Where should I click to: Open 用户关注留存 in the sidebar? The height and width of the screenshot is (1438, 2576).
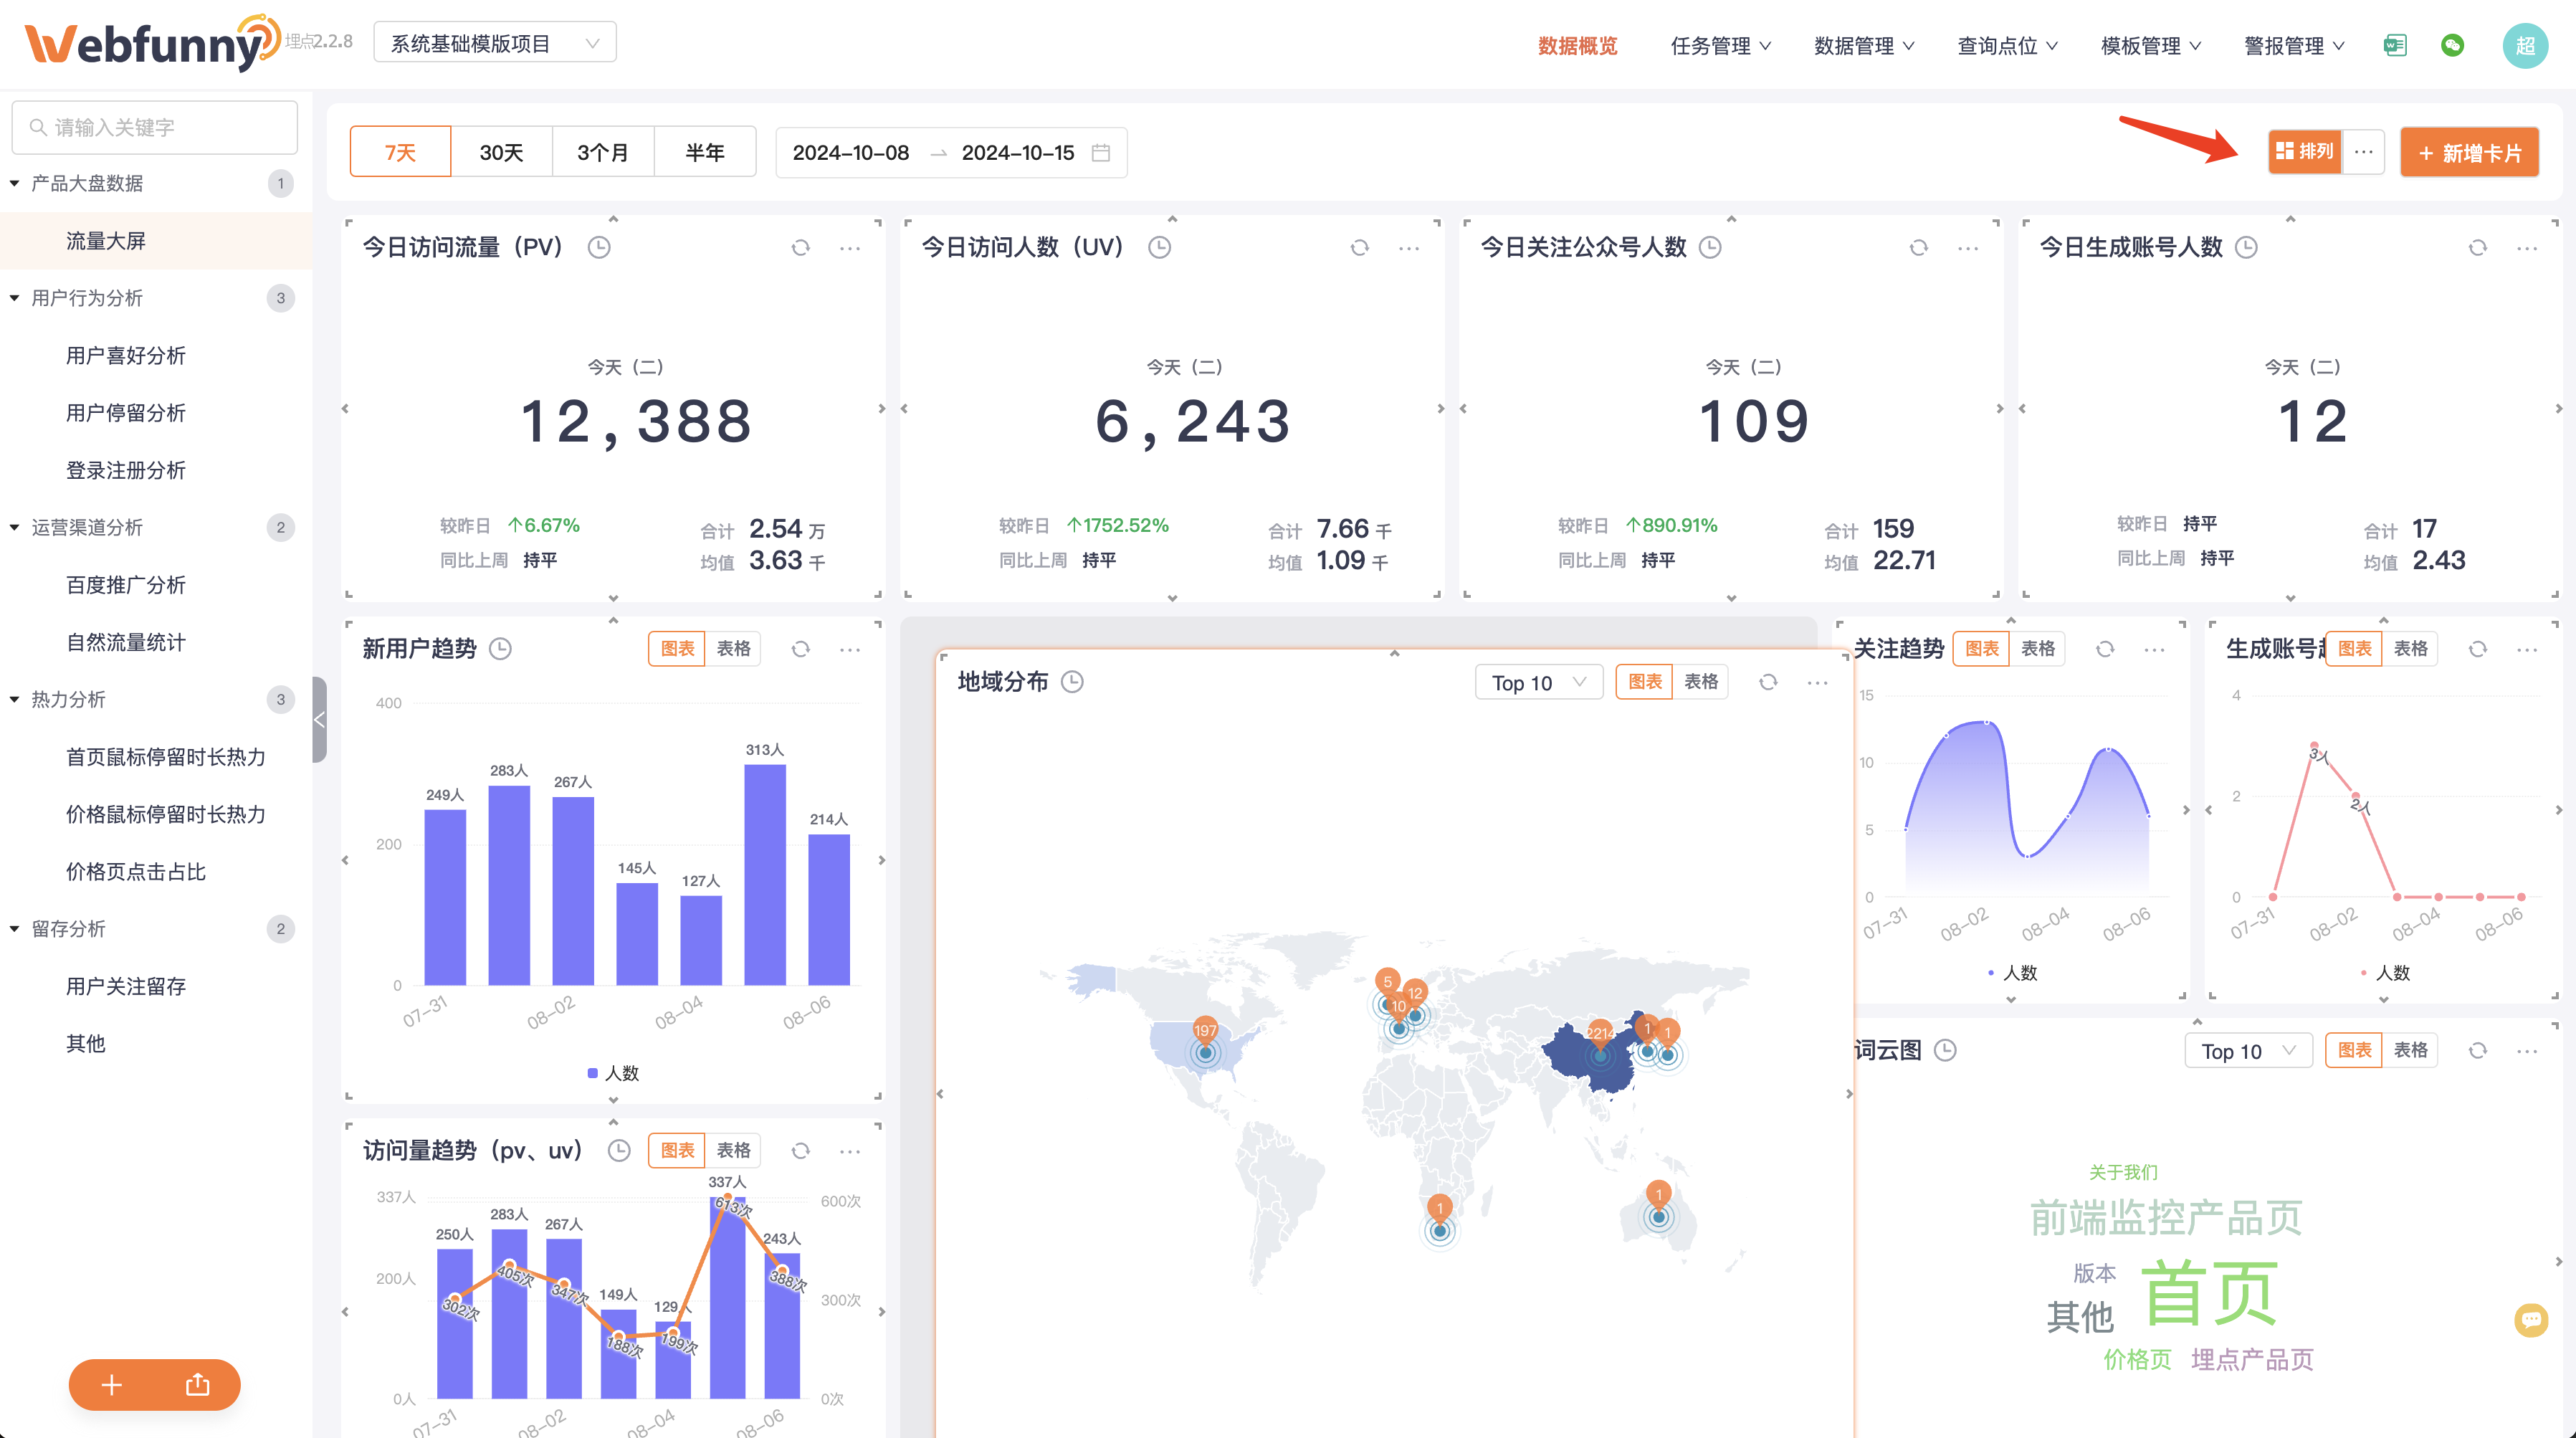(x=126, y=986)
